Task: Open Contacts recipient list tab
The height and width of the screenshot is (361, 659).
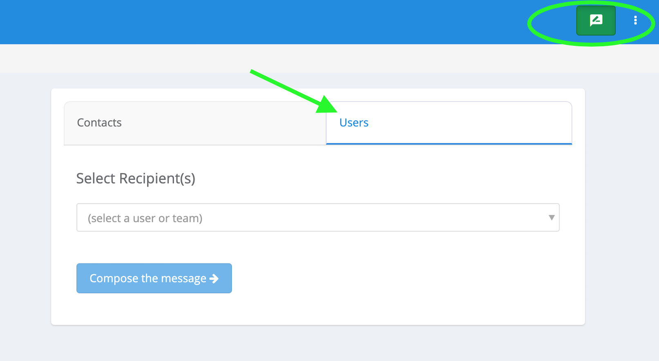Action: point(99,123)
